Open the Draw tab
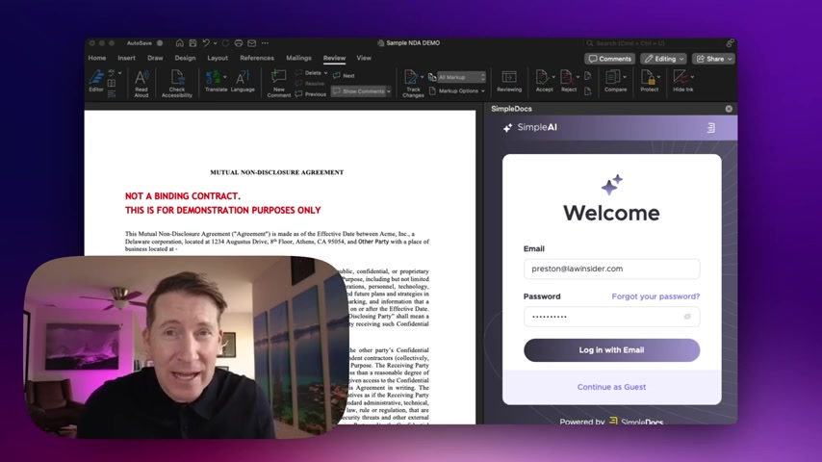The image size is (822, 462). 155,58
